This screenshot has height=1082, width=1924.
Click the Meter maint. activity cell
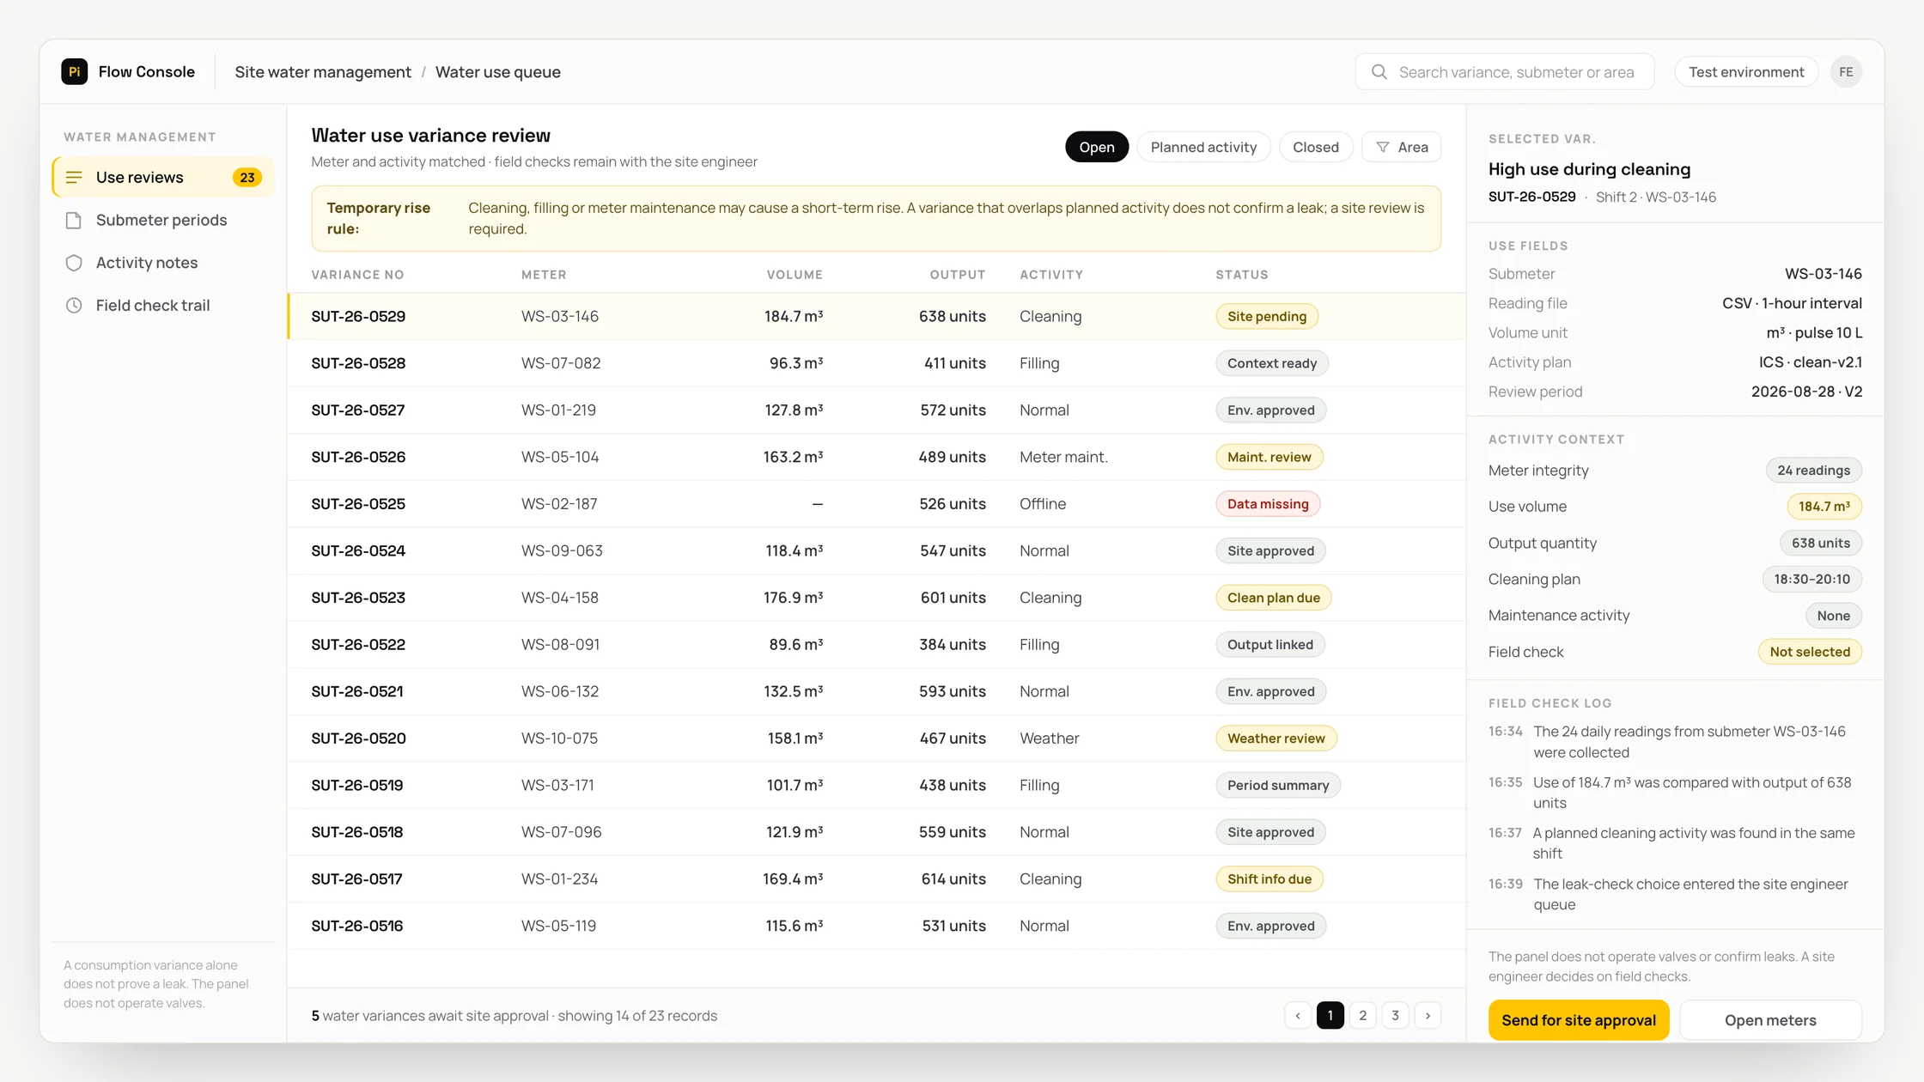point(1063,458)
